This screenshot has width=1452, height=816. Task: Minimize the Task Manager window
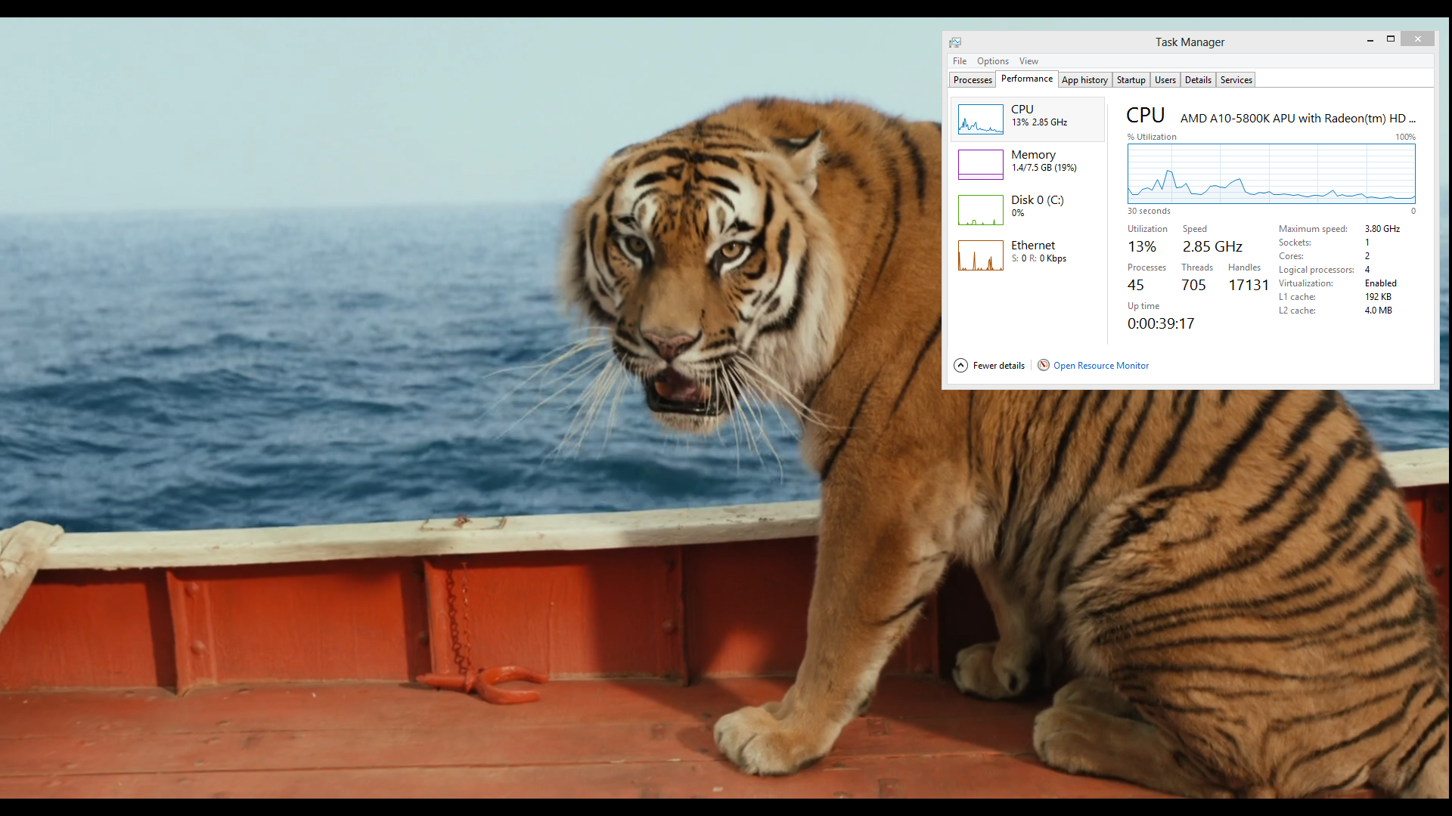[1370, 40]
